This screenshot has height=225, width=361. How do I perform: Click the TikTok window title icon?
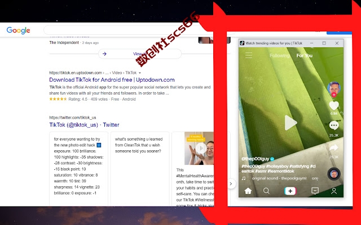[242, 43]
